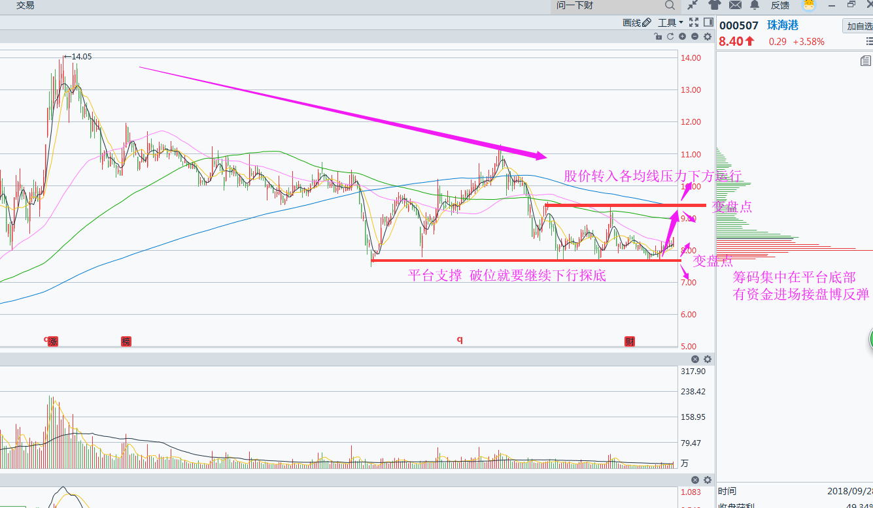Click the 反馈 feedback link
Image resolution: width=873 pixels, height=508 pixels.
[779, 5]
